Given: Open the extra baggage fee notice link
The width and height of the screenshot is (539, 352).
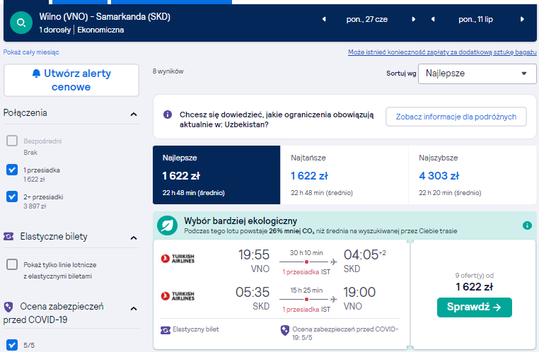Looking at the screenshot, I should 442,52.
